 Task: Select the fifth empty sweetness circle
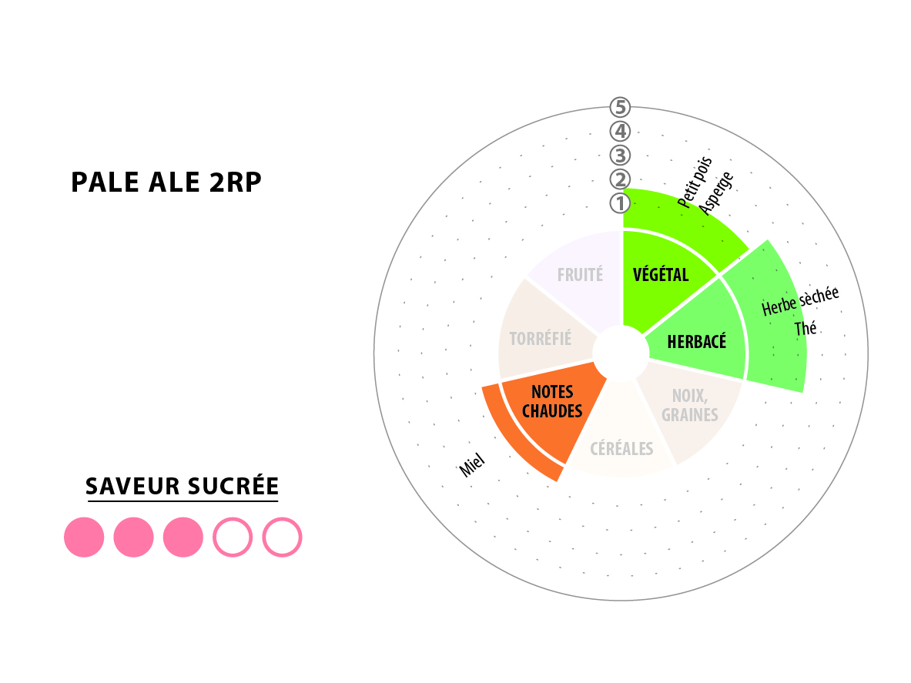click(x=283, y=537)
